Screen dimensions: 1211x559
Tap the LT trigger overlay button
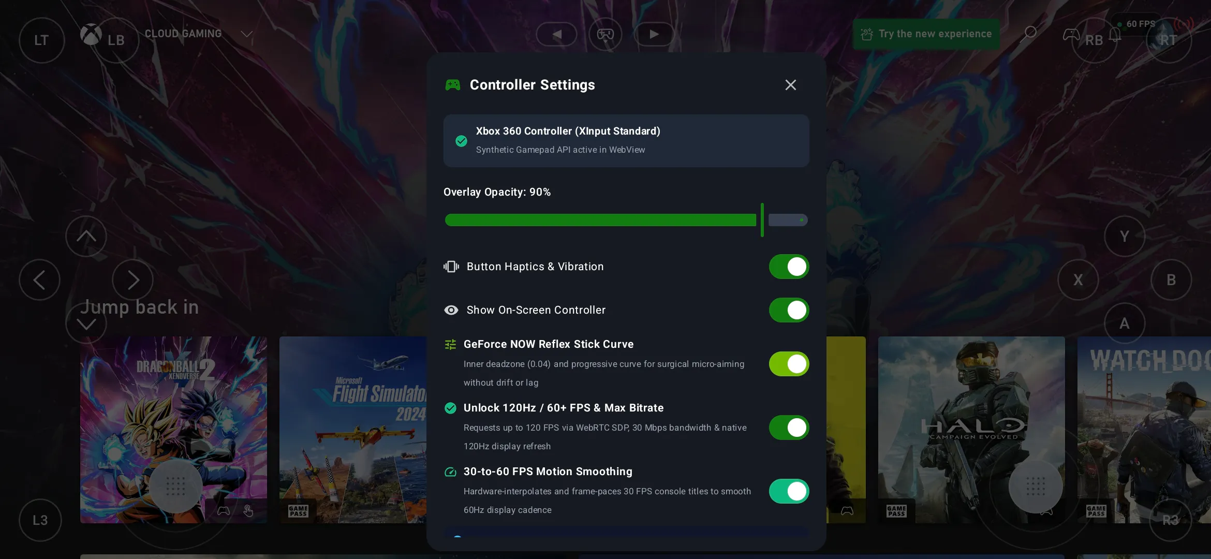(x=41, y=40)
